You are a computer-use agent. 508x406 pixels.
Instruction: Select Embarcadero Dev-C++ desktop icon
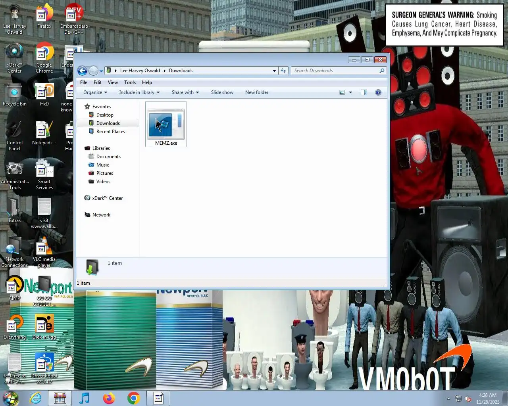[x=74, y=19]
